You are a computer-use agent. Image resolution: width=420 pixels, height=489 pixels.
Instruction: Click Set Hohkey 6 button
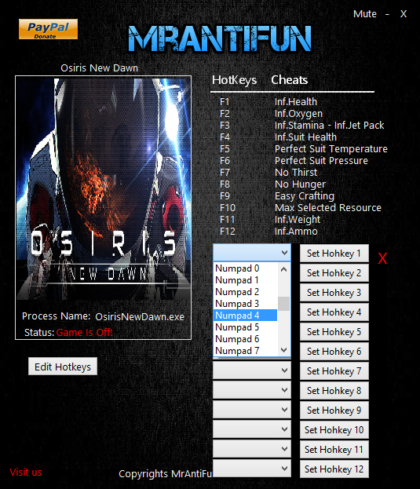point(334,352)
